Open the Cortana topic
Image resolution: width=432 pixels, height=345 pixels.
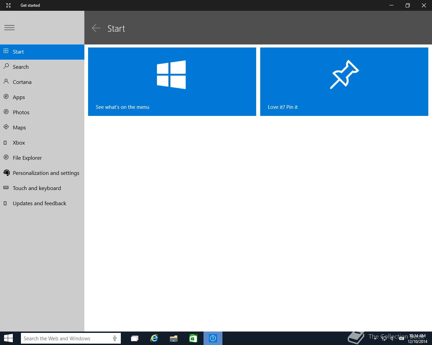coord(42,82)
